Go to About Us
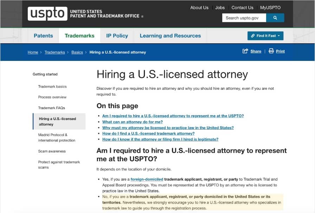Screen dimensions: 315x213 (199, 8)
